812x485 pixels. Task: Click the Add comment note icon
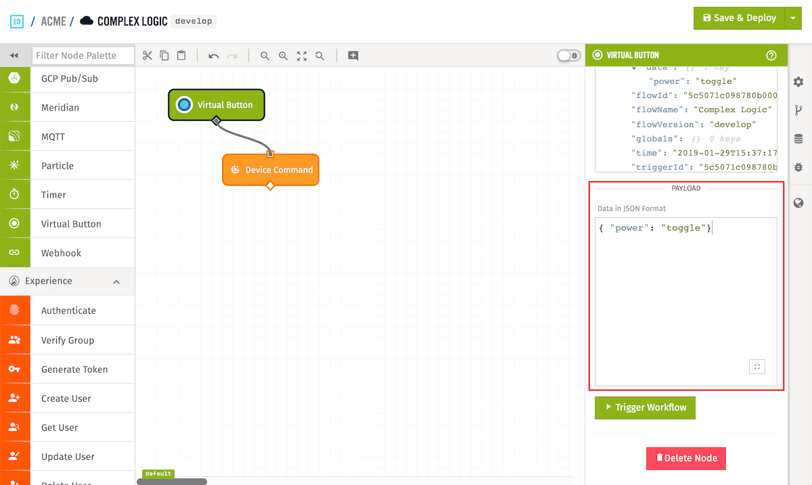tap(353, 55)
